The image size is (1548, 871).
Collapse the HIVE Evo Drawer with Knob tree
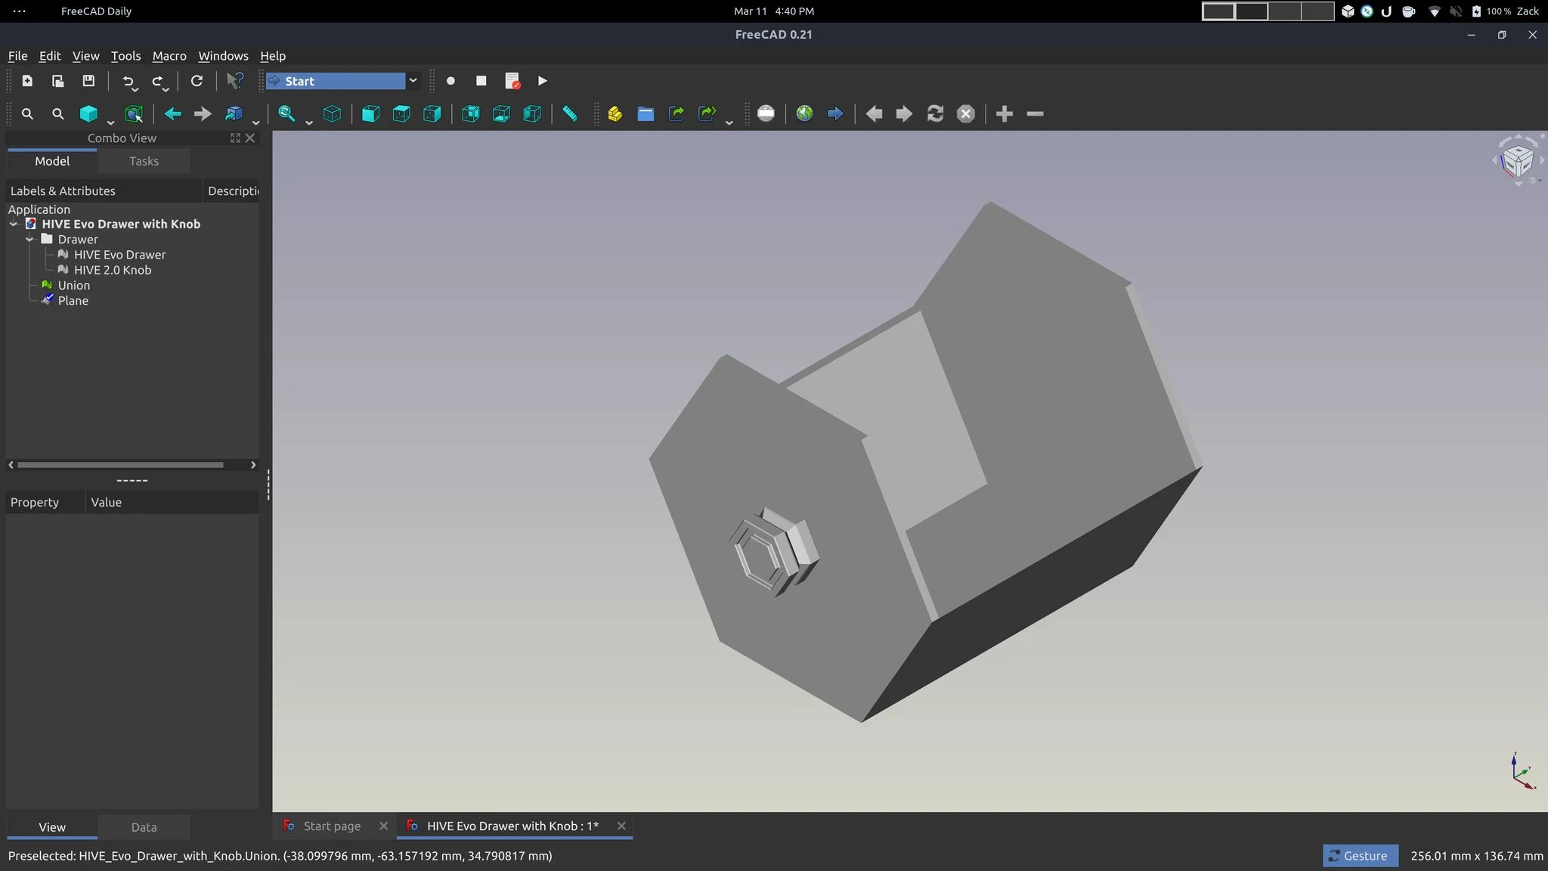(x=12, y=224)
